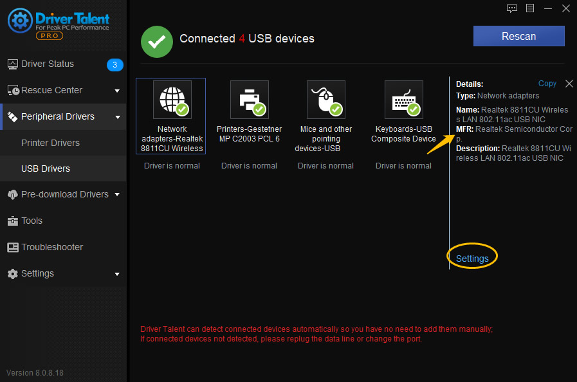Collapse the Peripheral Drivers arrow

(x=117, y=117)
